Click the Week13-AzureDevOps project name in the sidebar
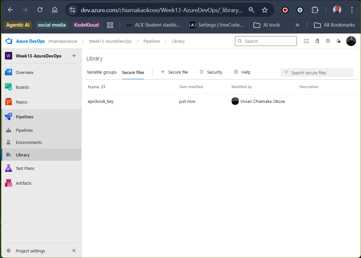Screen dimensions: 361x258 click(39, 56)
